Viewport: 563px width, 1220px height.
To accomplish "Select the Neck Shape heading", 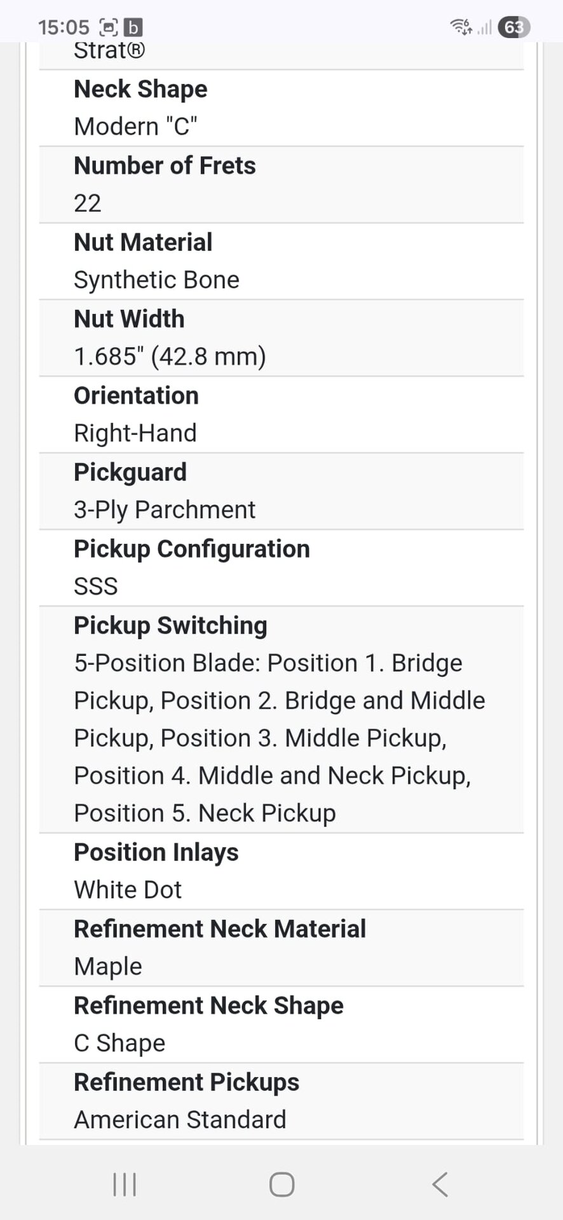I will (140, 89).
